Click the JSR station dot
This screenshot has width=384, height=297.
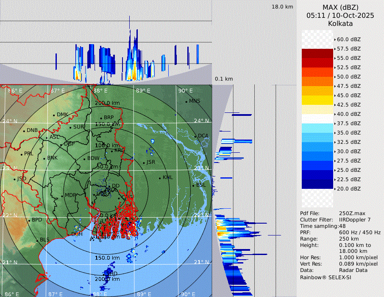click(143, 163)
